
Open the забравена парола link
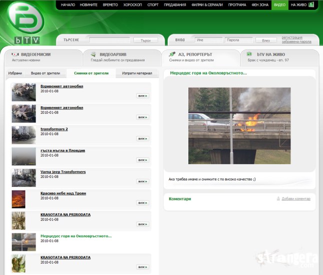pyautogui.click(x=296, y=42)
